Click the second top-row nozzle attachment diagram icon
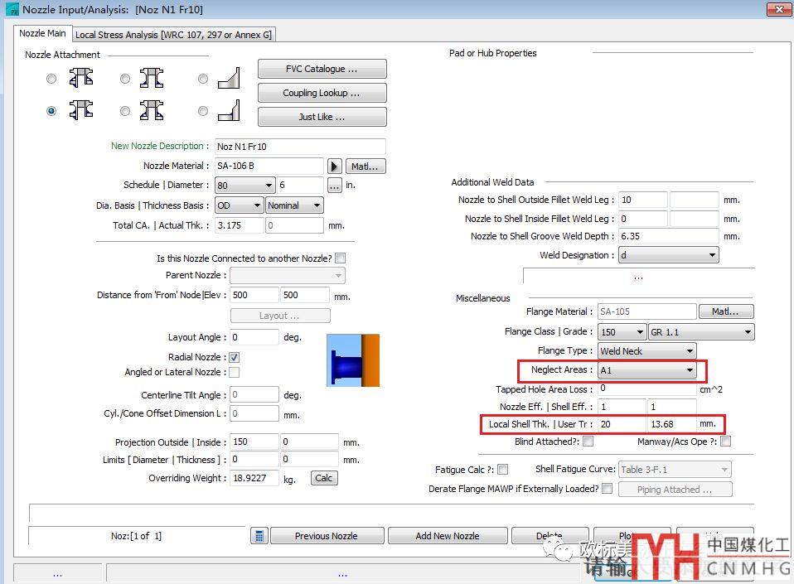794x584 pixels. coord(152,78)
